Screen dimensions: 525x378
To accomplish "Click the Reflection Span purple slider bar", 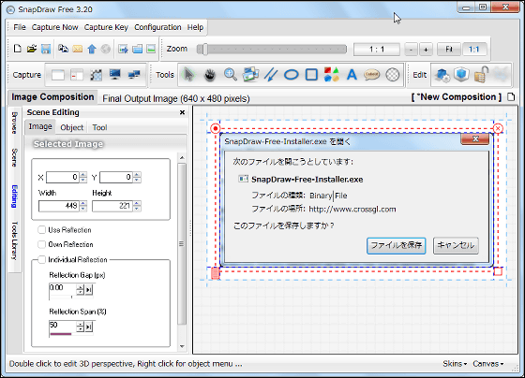I will [x=60, y=333].
